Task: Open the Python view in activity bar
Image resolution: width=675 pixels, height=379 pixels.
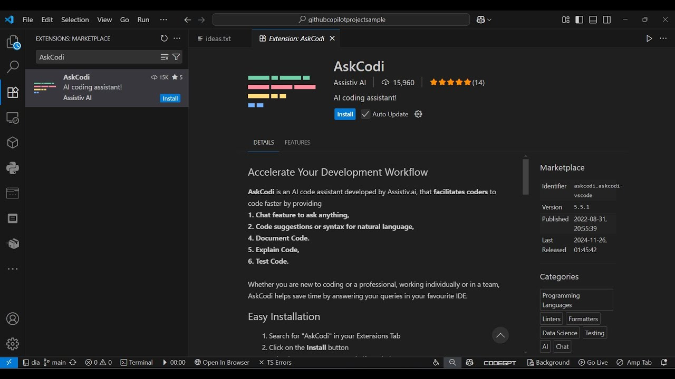Action: 13,168
